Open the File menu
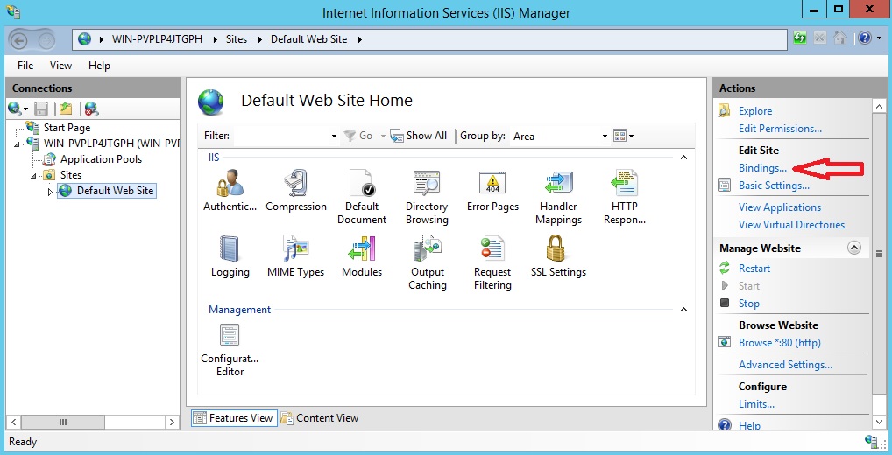This screenshot has width=892, height=455. 25,66
